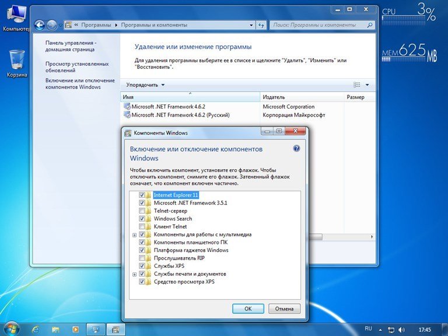This screenshot has width=448, height=336.
Task: Toggle Компоненты для работы с мультимедиа checkbox
Action: tap(142, 235)
